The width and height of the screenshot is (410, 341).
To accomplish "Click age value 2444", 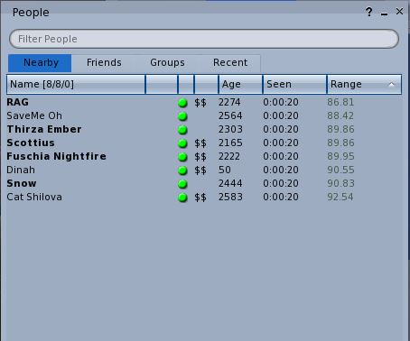I will pos(230,183).
